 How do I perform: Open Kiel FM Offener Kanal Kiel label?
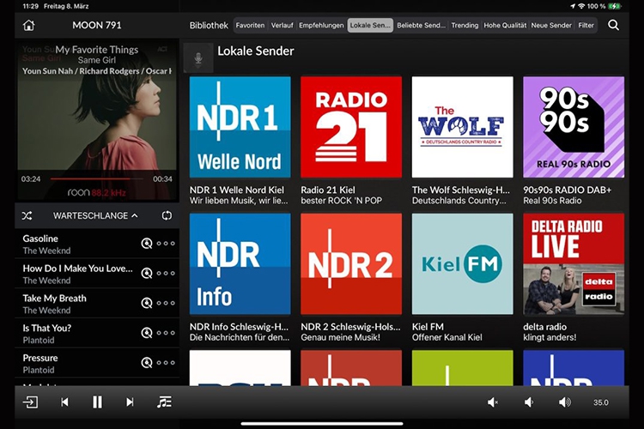click(447, 332)
